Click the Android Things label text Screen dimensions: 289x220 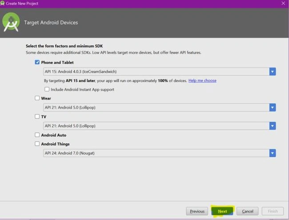(x=55, y=144)
